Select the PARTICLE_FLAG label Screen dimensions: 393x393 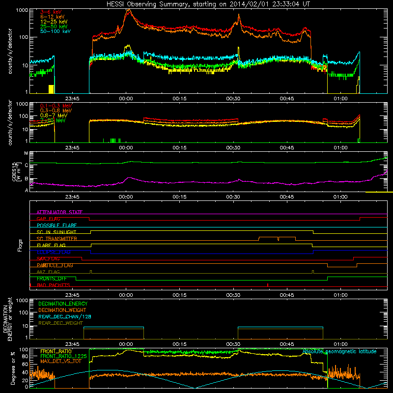point(55,265)
